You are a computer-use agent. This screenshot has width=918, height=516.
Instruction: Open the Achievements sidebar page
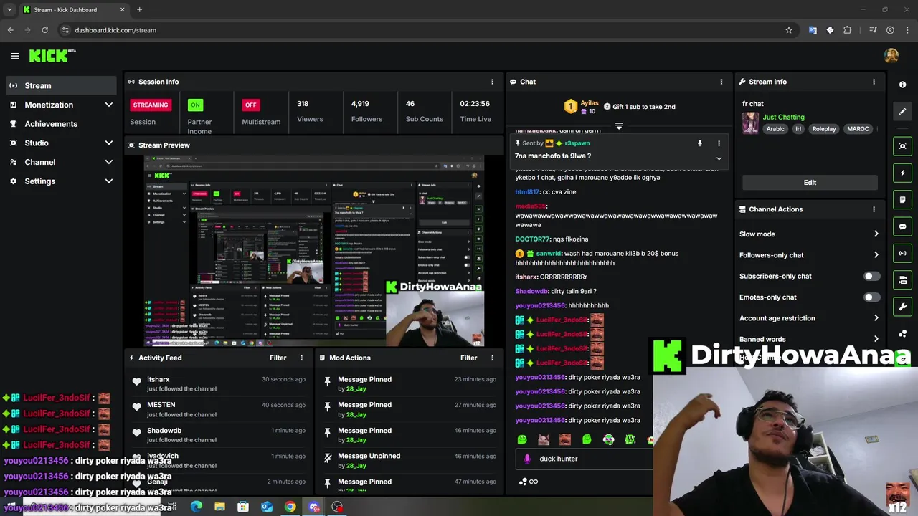[60, 124]
